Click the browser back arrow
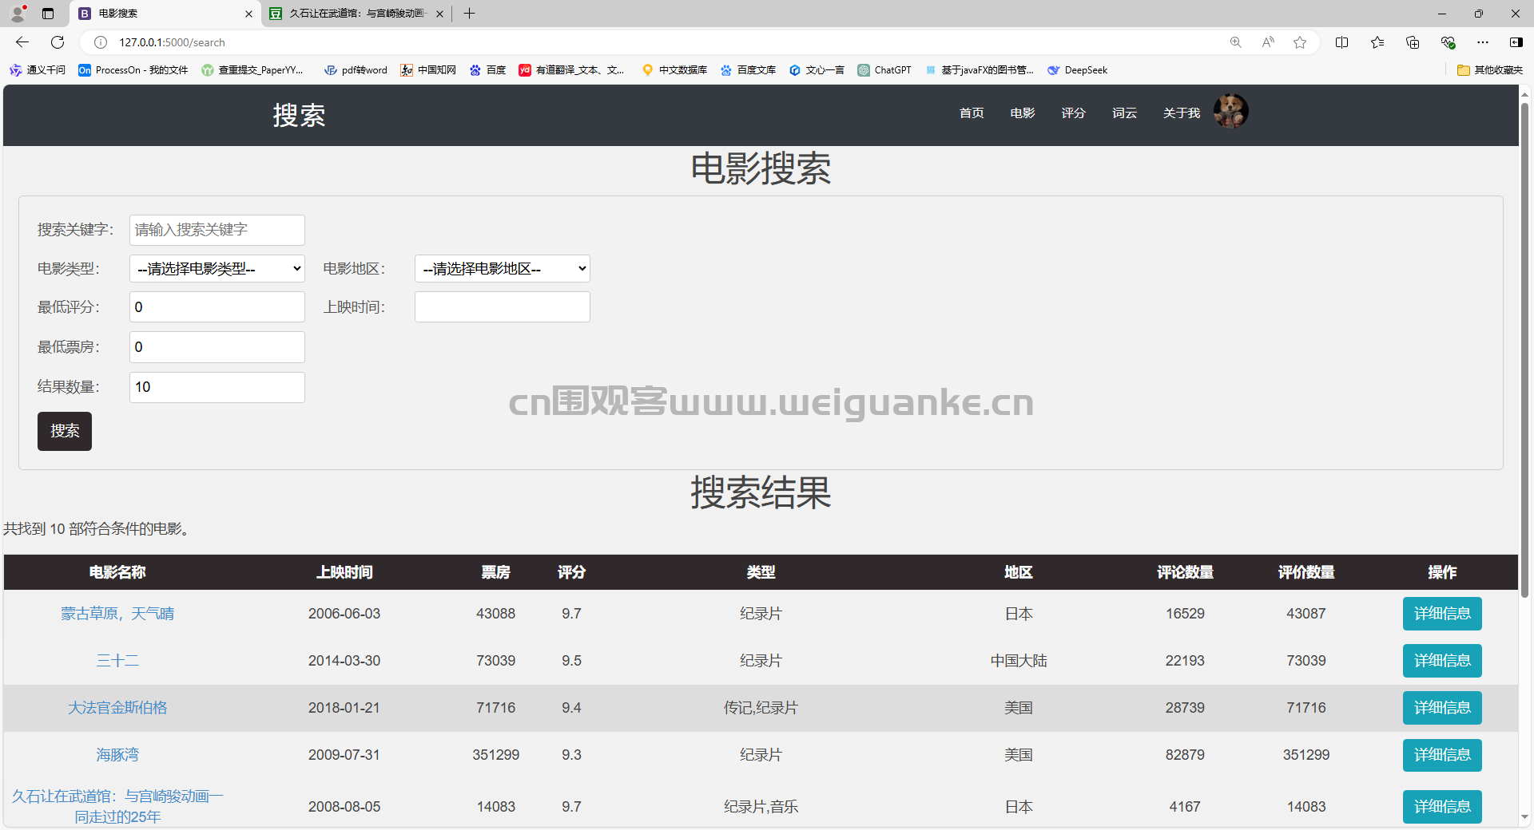This screenshot has width=1534, height=830. click(x=22, y=42)
